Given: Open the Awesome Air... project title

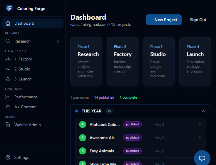Looking at the screenshot, I should tap(103, 138).
